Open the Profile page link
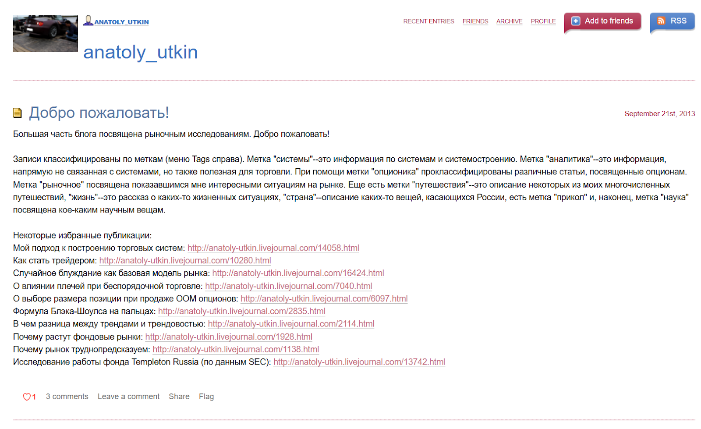Image resolution: width=701 pixels, height=429 pixels. (543, 21)
